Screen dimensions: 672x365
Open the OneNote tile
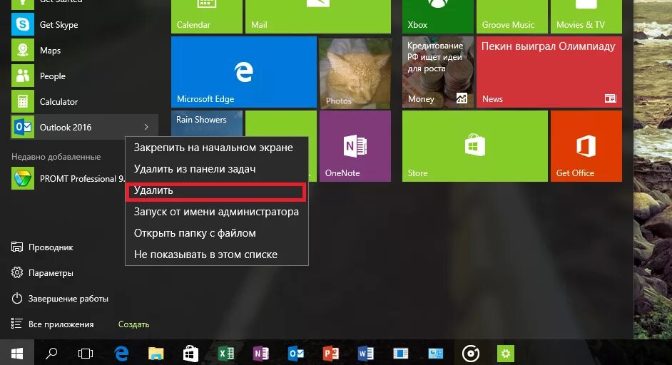(x=355, y=146)
